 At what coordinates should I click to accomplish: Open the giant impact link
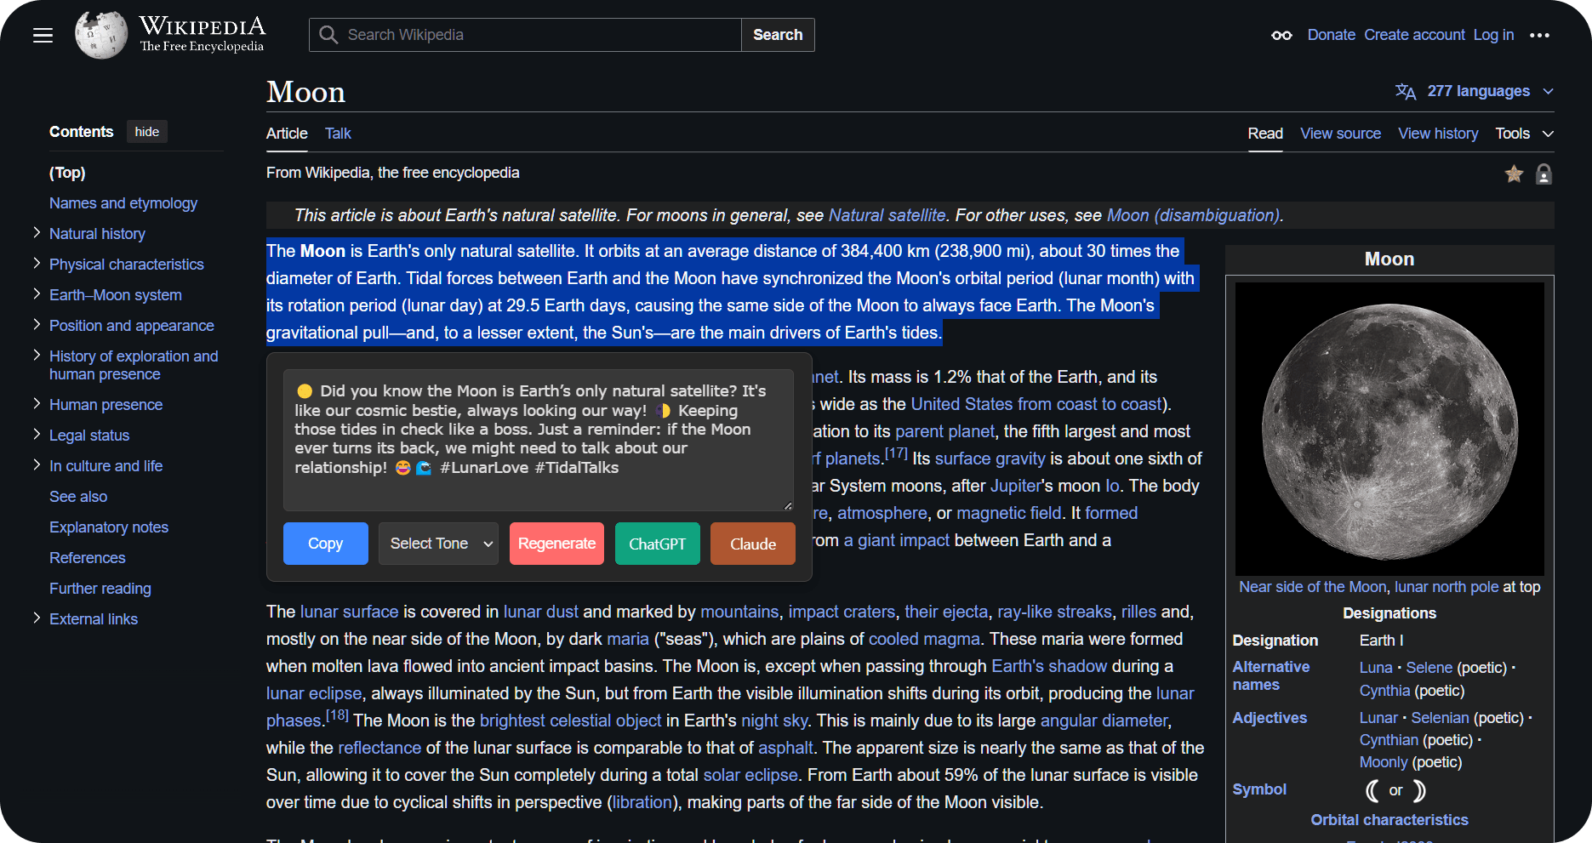coord(897,540)
